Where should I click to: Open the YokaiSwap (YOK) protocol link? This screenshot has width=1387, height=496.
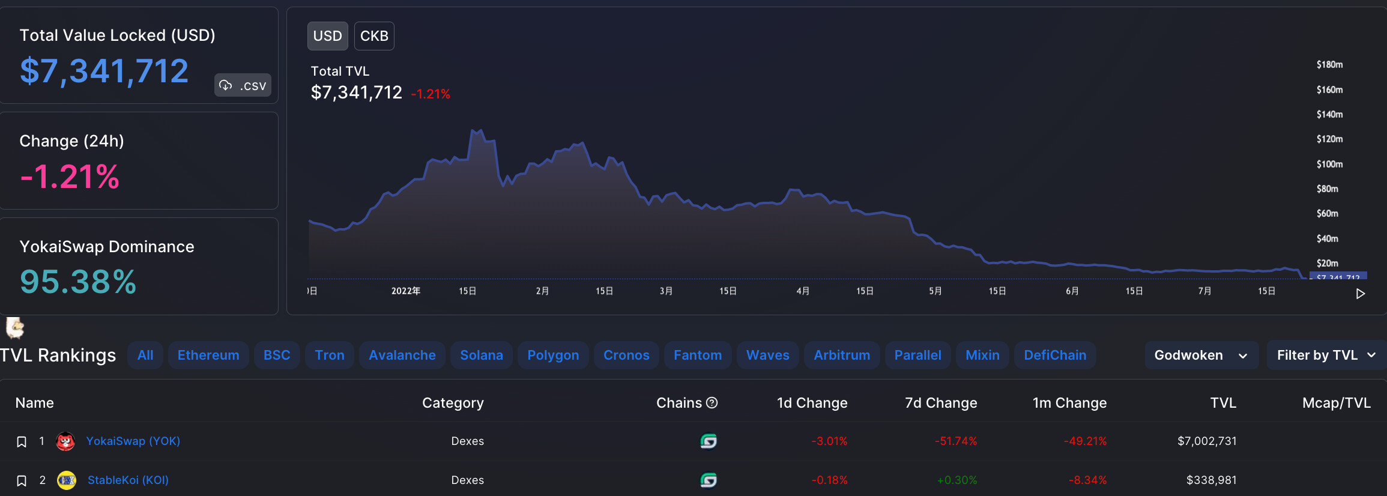133,441
